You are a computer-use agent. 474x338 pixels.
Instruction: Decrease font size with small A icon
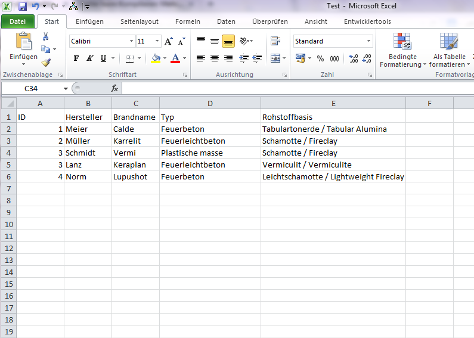click(x=181, y=41)
